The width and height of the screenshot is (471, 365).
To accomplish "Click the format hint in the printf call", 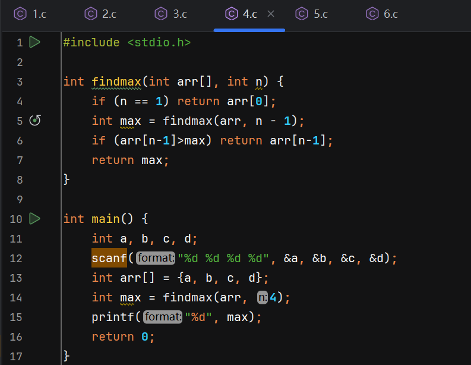I will (163, 317).
